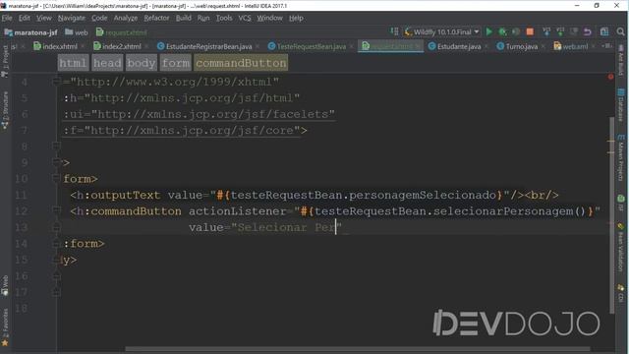629x354 pixels.
Task: Open the Help menu
Action: pyautogui.click(x=296, y=18)
